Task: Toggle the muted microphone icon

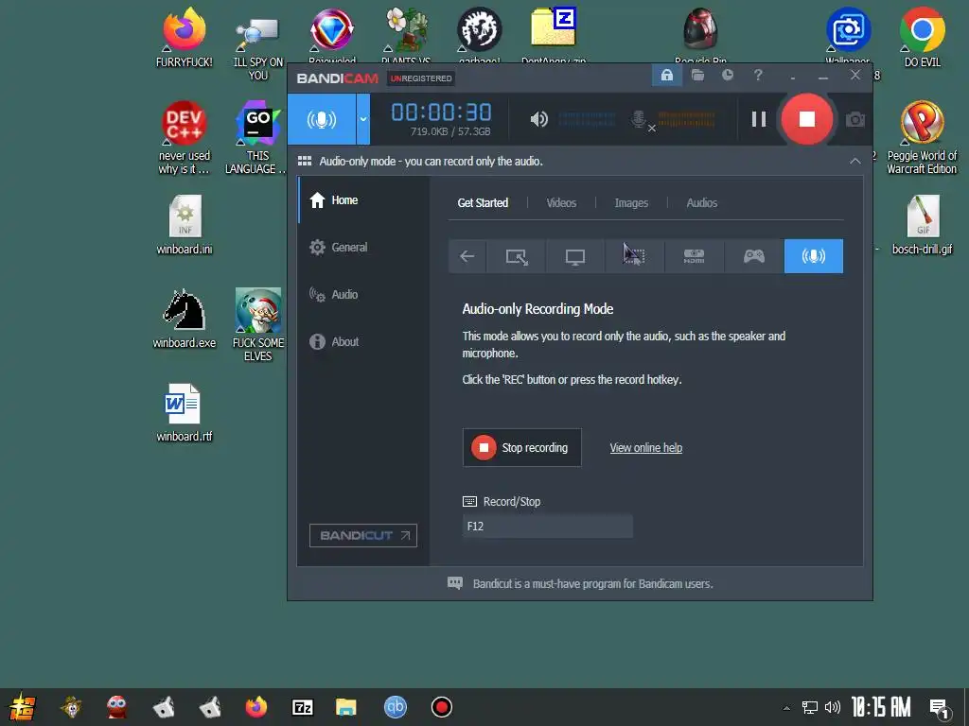Action: pos(643,120)
